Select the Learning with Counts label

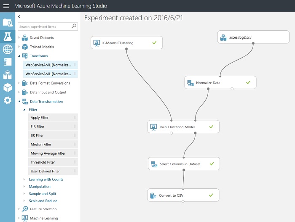click(x=46, y=180)
